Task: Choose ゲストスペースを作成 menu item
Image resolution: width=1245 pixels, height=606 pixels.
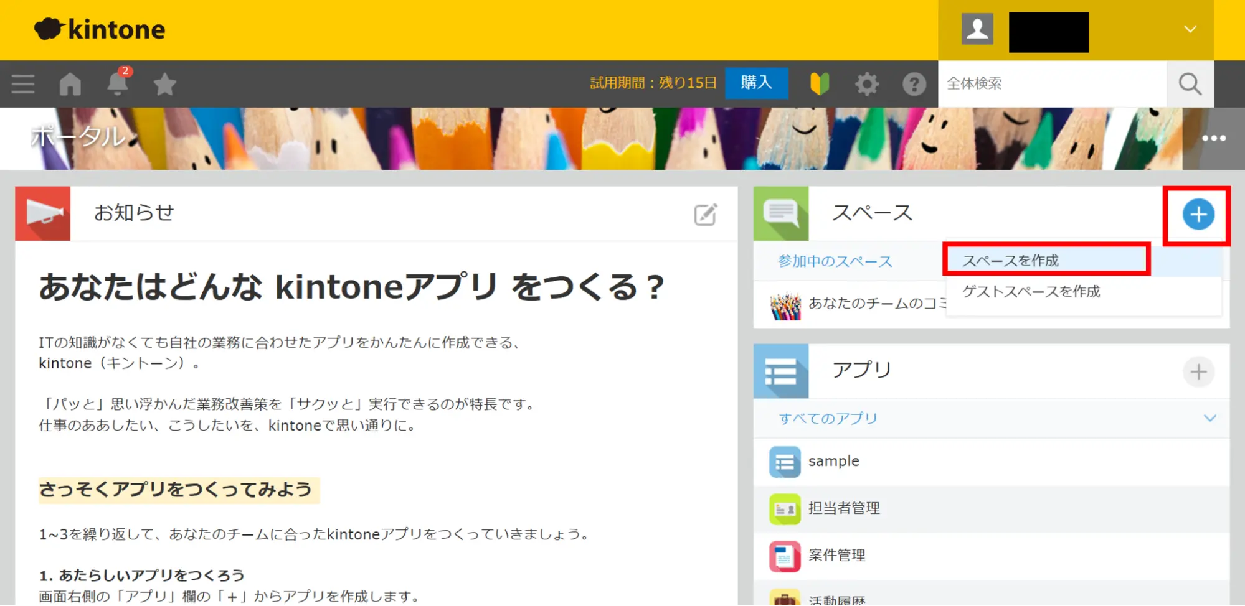Action: click(x=1031, y=291)
